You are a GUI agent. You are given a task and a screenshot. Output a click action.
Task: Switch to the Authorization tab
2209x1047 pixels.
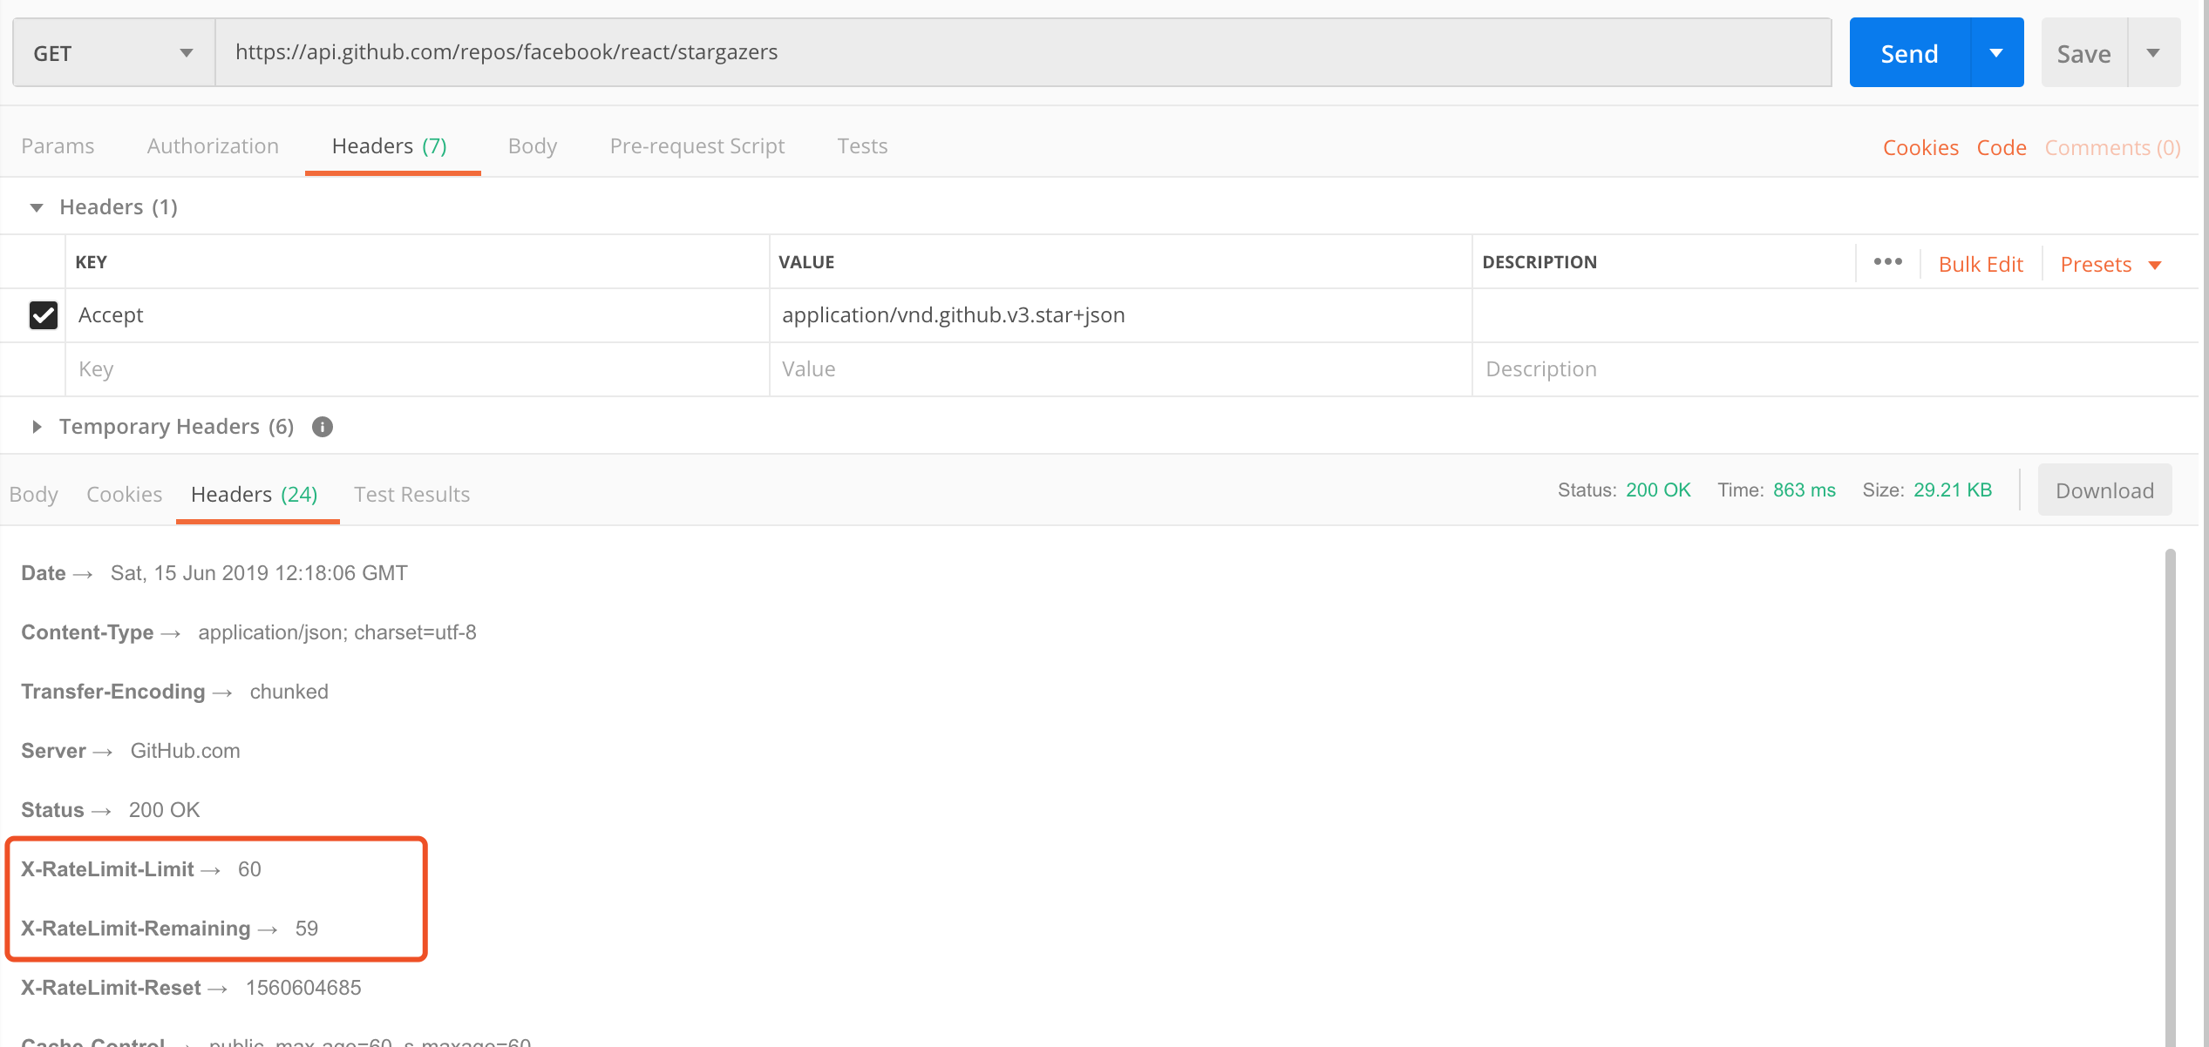[212, 145]
